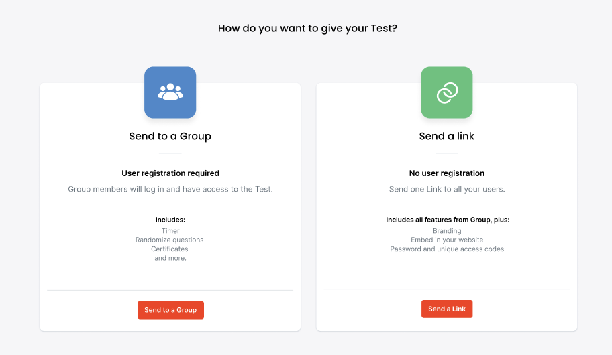
Task: Click the "Group members will log in" description
Action: [170, 189]
